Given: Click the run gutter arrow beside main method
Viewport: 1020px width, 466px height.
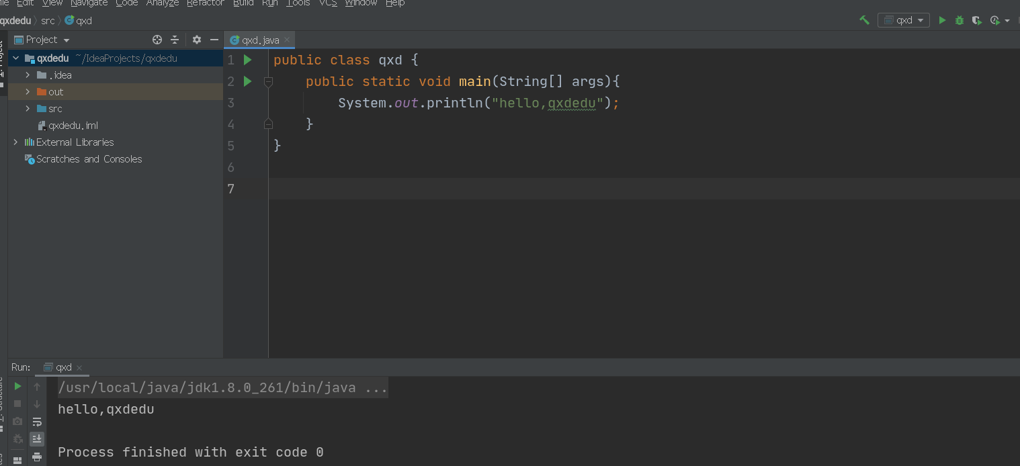Looking at the screenshot, I should click(247, 81).
